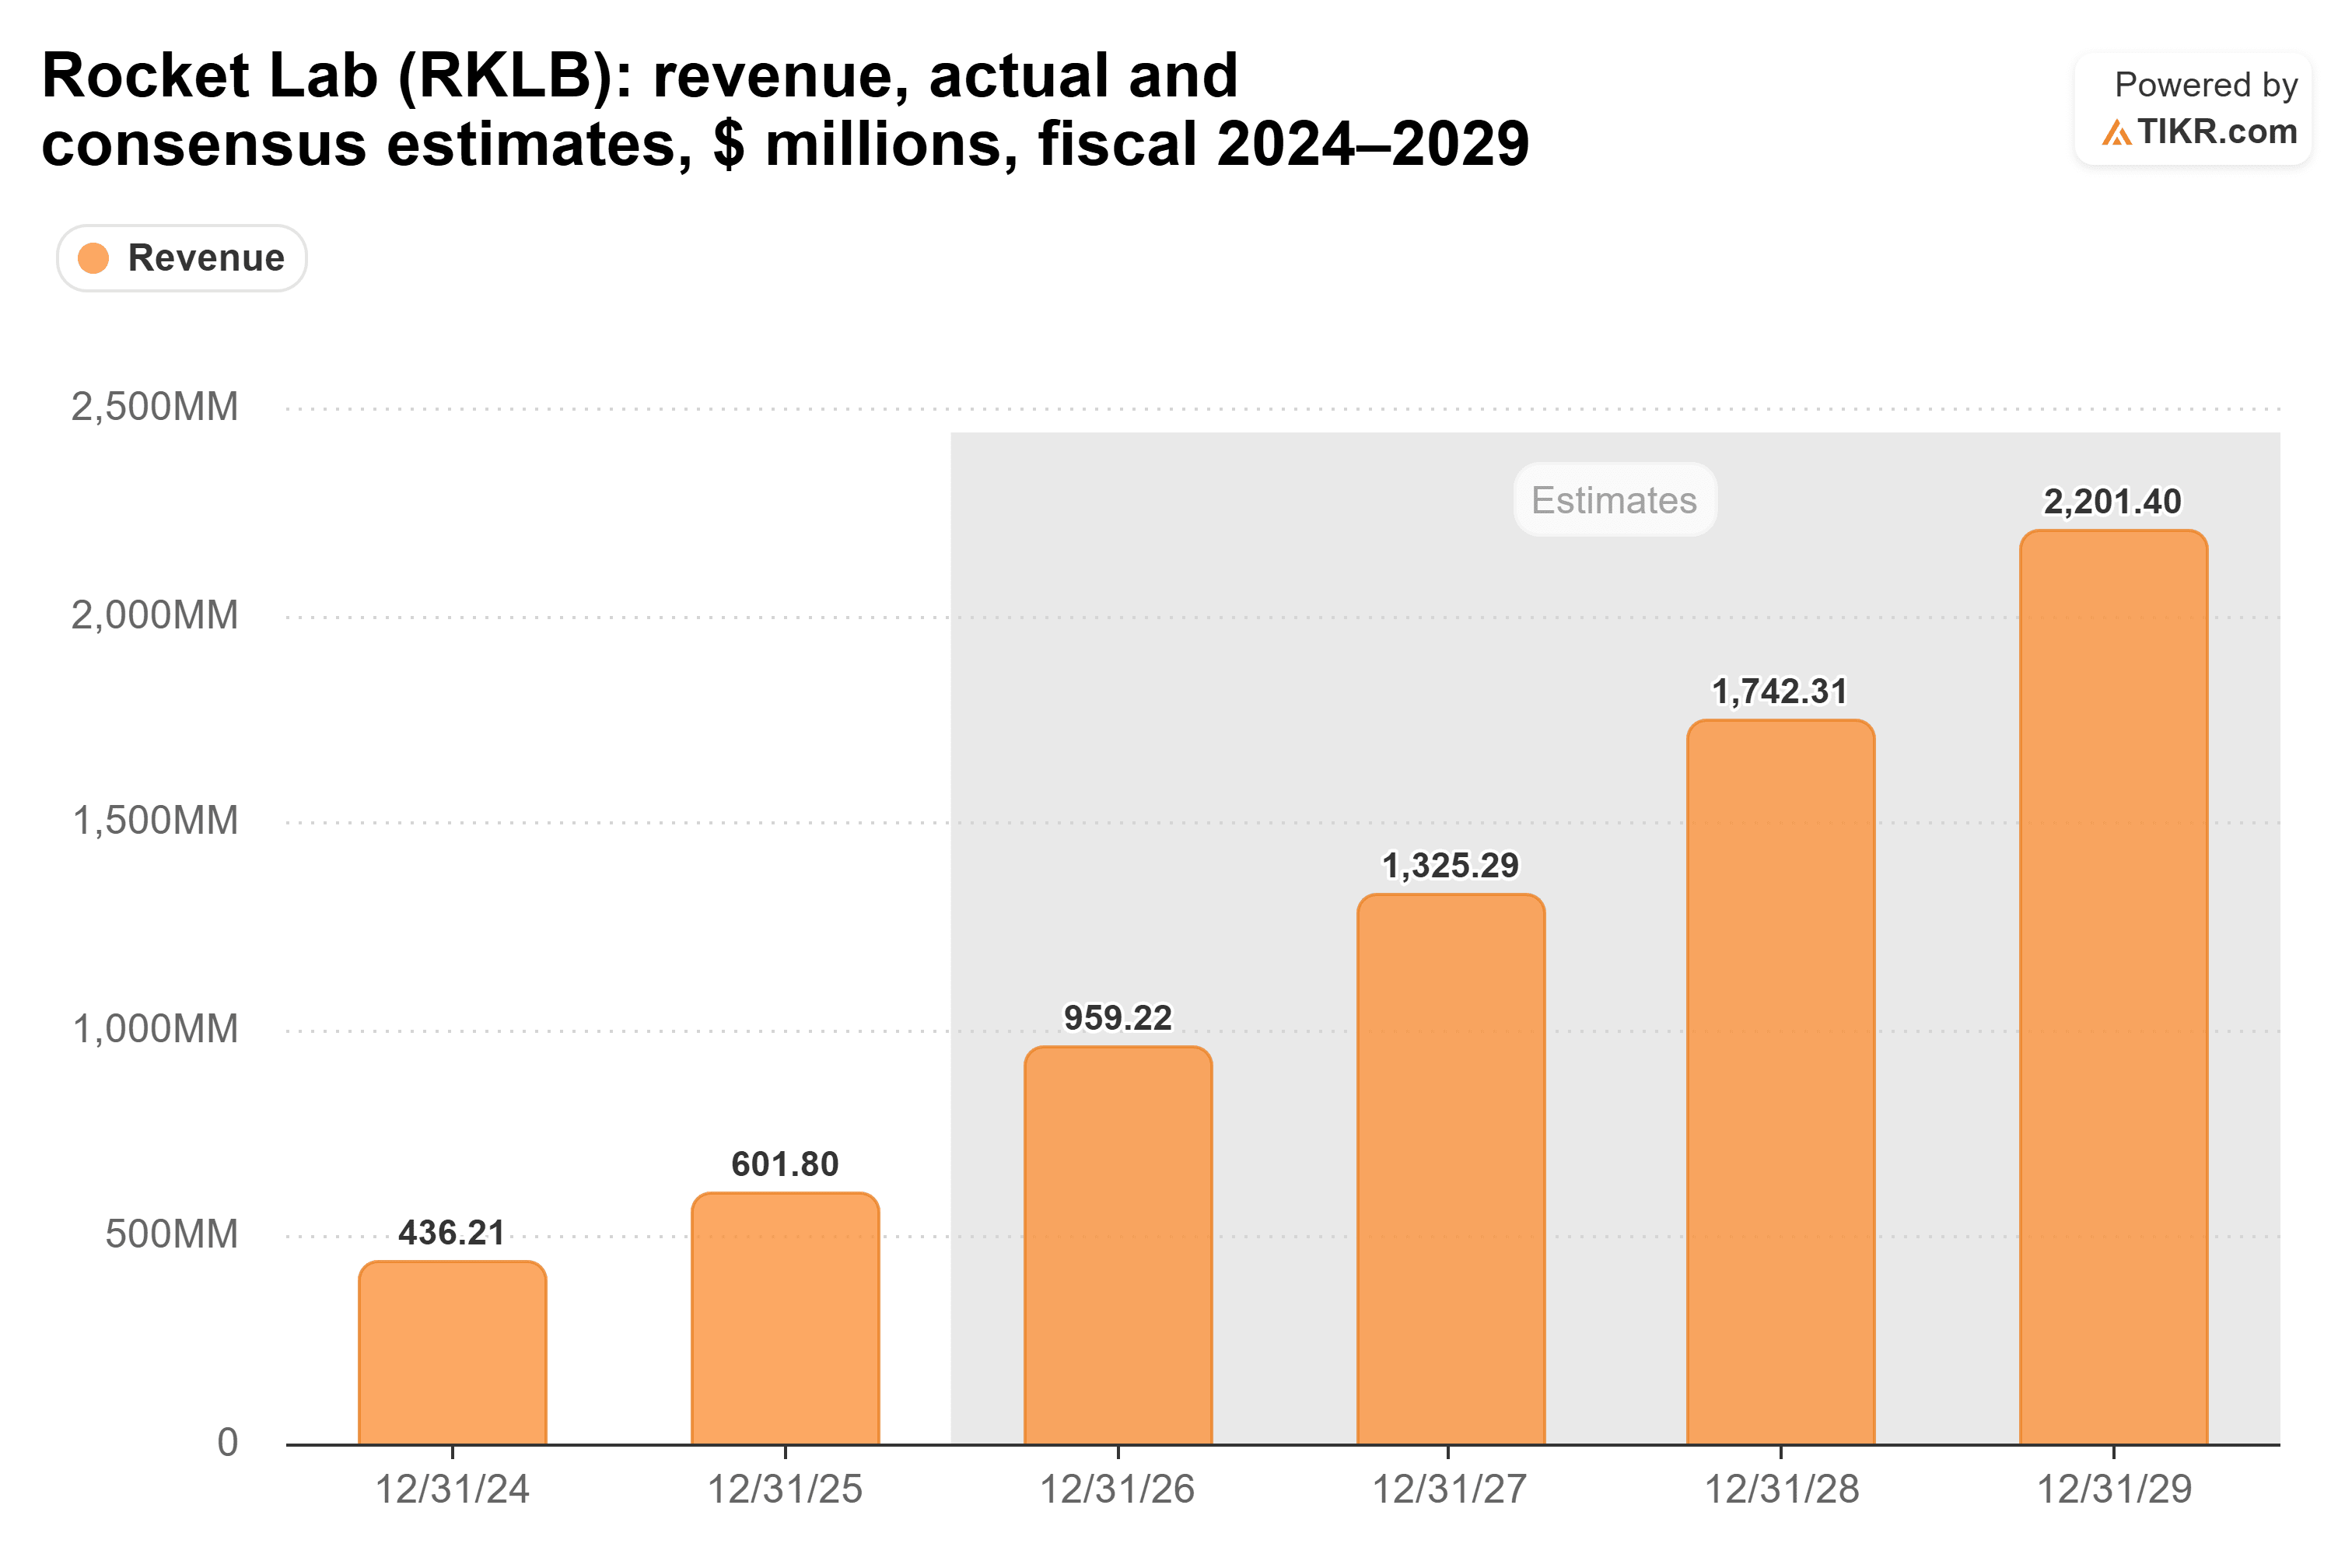Open the TIKR.com logo link
Viewport: 2352px width, 1568px height.
click(x=2199, y=132)
